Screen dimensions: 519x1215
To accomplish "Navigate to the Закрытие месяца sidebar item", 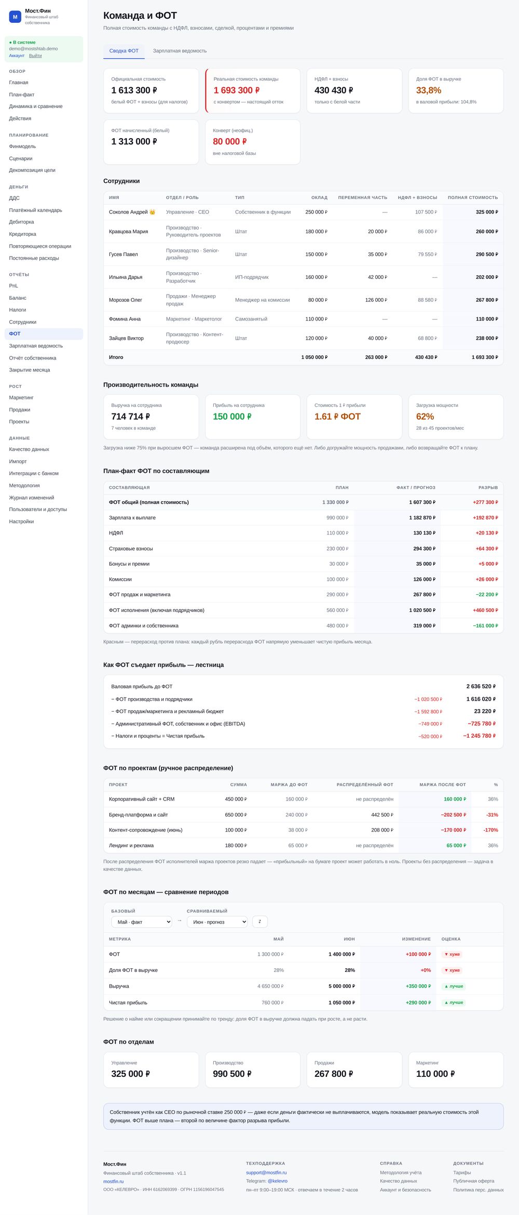I will tap(30, 370).
